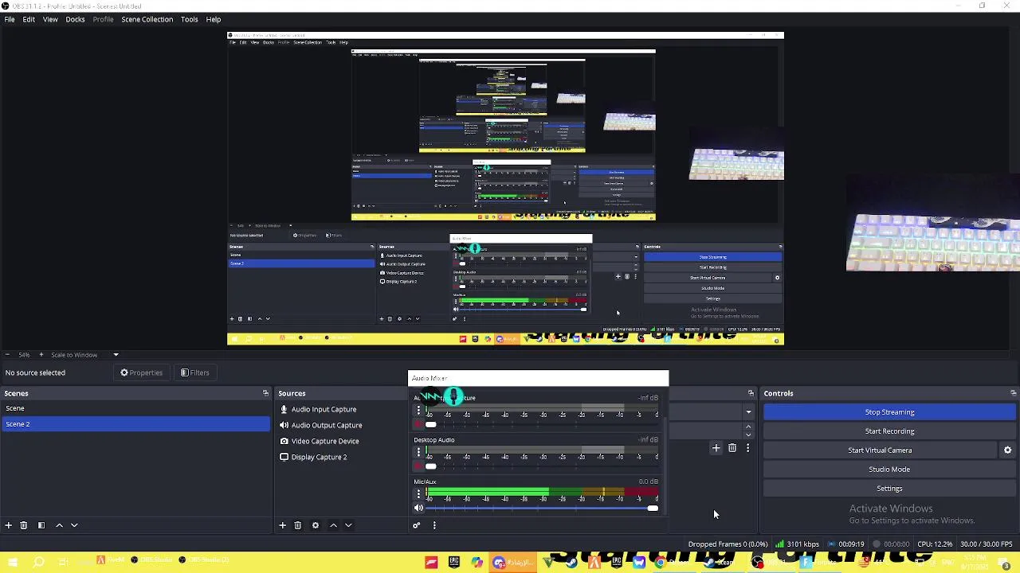Open source properties gear in Sources toolbar

coord(316,525)
